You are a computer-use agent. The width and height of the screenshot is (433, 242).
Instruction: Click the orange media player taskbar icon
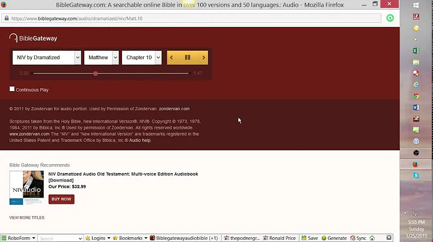coord(416,40)
